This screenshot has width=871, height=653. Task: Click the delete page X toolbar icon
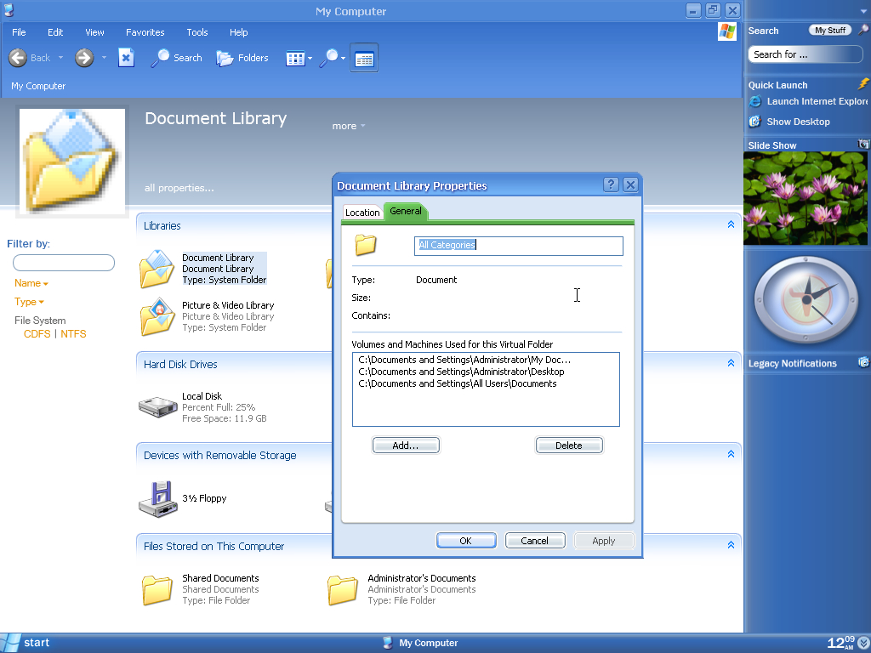point(126,58)
